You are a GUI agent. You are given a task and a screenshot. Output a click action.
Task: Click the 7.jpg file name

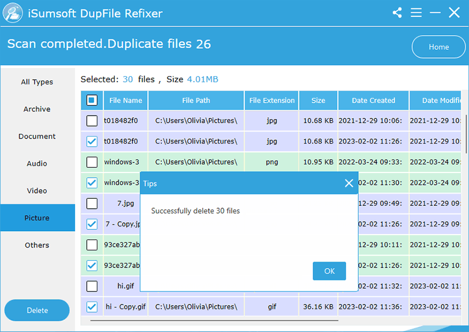pos(125,204)
